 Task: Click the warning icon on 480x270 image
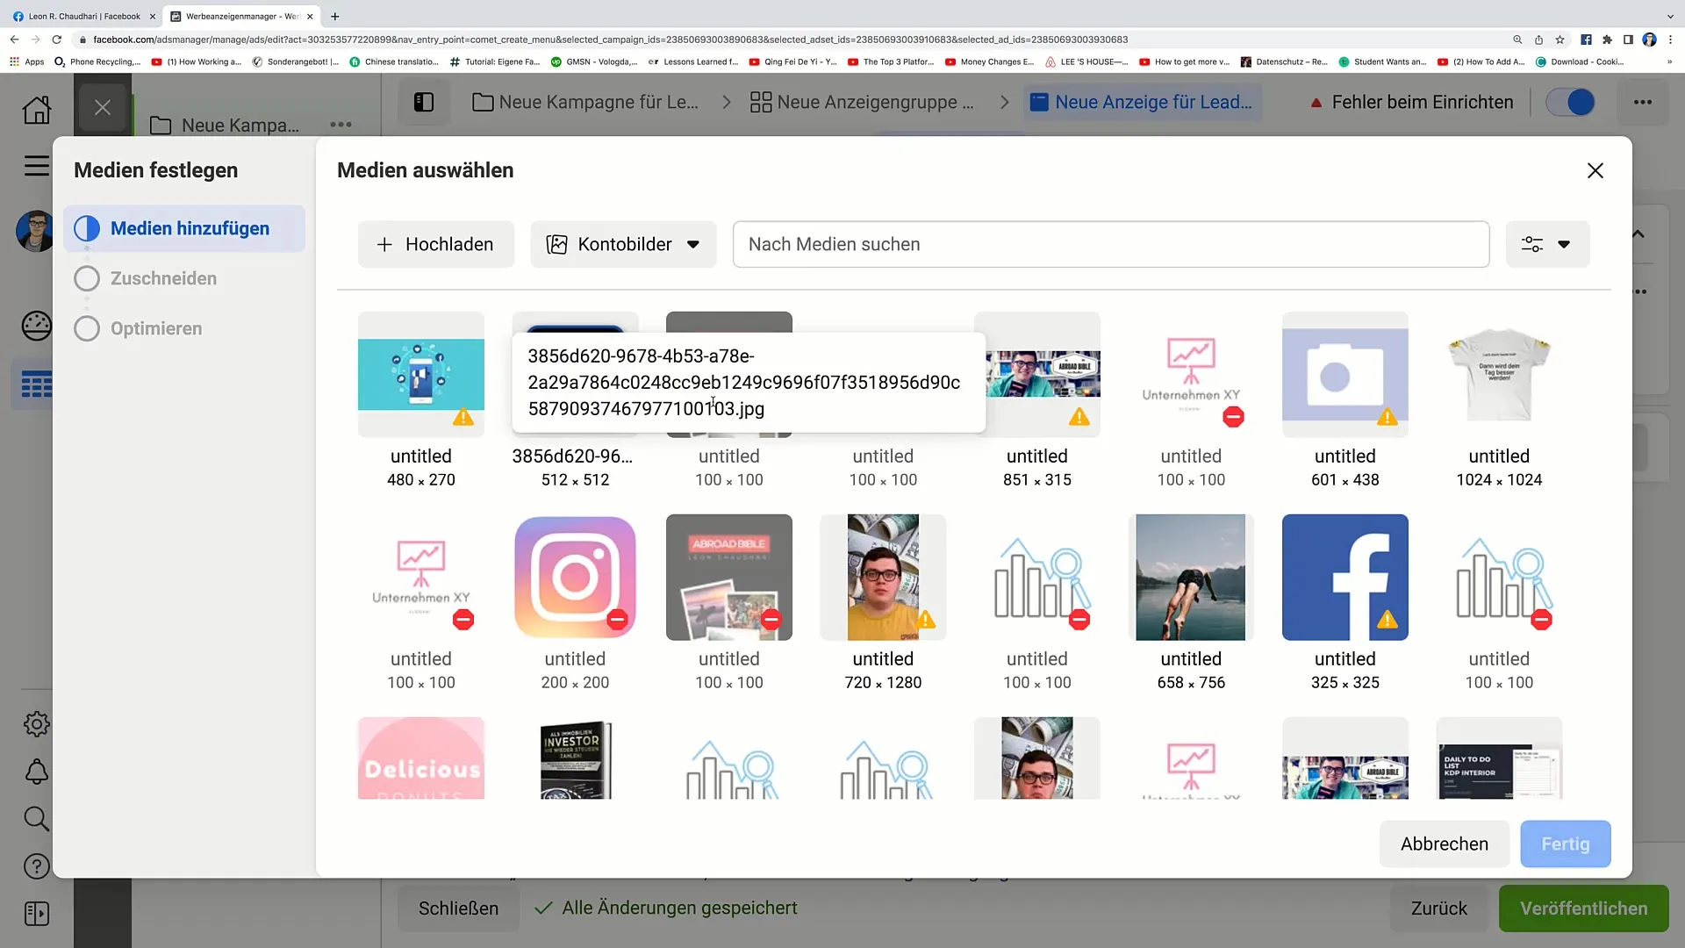coord(464,417)
